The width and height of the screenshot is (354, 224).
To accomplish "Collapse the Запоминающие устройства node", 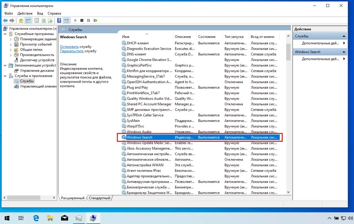I will [6, 65].
